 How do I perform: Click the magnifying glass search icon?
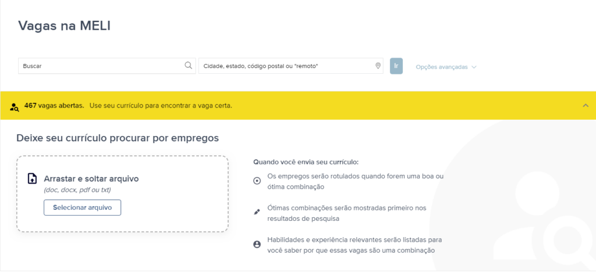(x=188, y=65)
